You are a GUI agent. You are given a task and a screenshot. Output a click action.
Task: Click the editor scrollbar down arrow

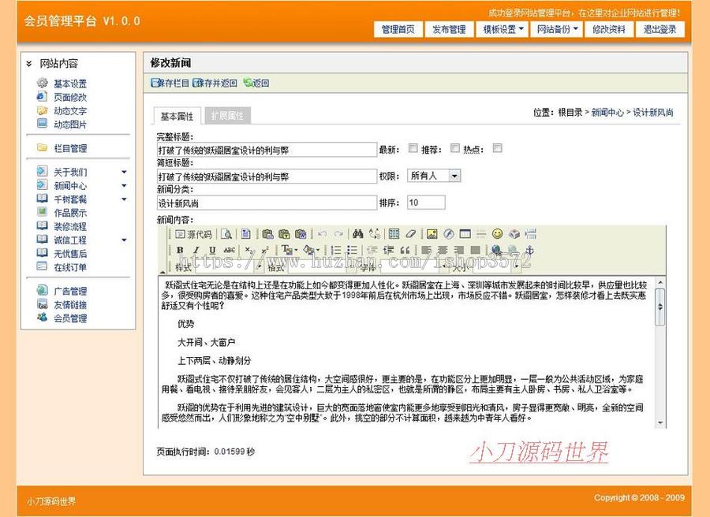pyautogui.click(x=660, y=423)
